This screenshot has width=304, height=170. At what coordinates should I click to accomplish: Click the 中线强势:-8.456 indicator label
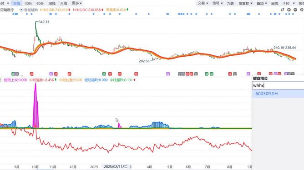(41, 80)
